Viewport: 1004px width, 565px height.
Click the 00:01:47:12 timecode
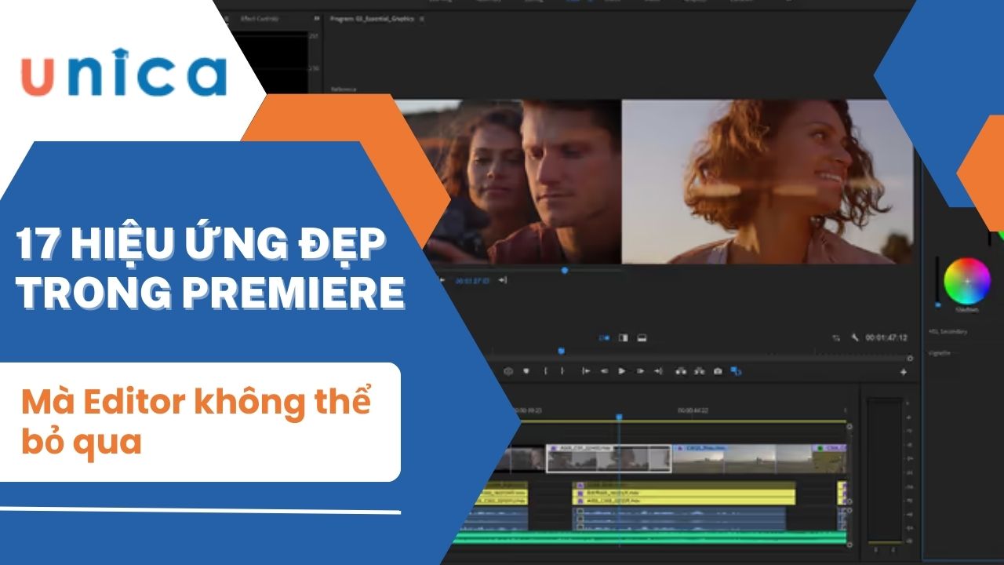[886, 337]
